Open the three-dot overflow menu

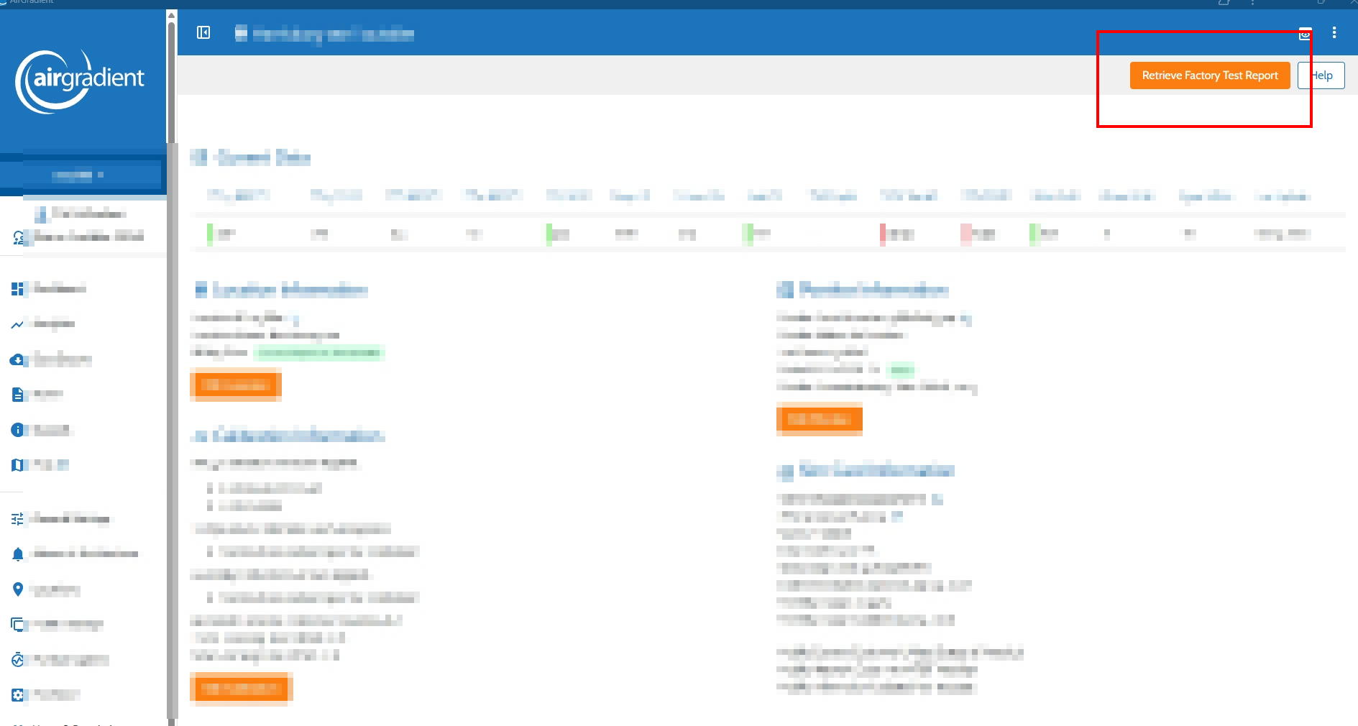1334,32
